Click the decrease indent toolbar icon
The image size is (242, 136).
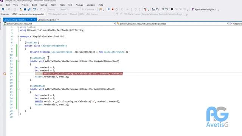click(153, 9)
